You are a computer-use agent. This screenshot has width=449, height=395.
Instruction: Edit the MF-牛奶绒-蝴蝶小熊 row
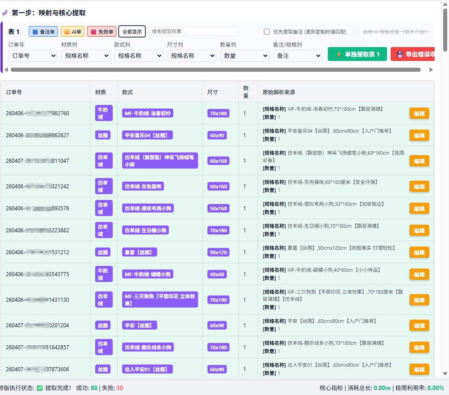pyautogui.click(x=419, y=274)
